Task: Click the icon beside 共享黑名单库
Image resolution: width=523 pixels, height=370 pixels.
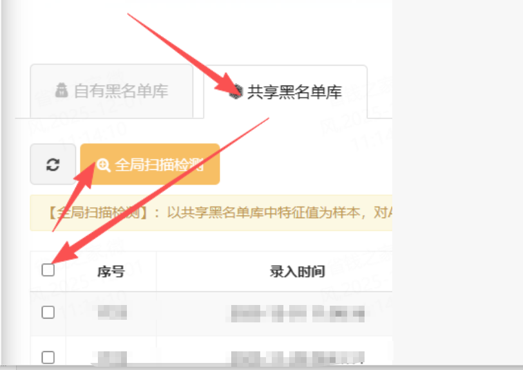Action: pos(236,91)
